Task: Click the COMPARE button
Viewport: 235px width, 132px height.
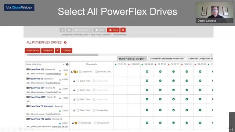Action: 47,51
